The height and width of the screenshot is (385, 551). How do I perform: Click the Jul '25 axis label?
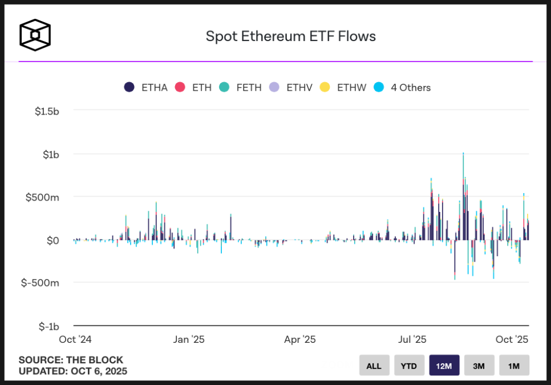(412, 339)
